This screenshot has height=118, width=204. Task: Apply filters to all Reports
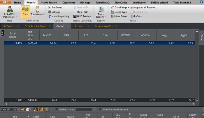pos(143,8)
